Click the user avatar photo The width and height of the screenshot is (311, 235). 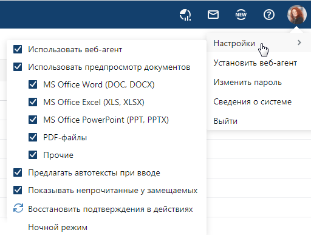pyautogui.click(x=297, y=15)
